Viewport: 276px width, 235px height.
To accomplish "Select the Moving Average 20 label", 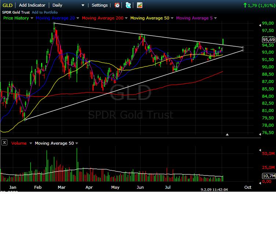I will click(x=55, y=18).
